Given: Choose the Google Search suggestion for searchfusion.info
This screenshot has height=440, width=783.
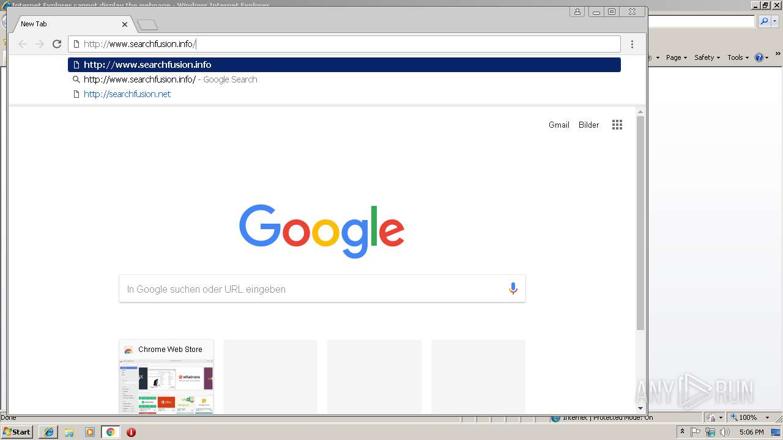Looking at the screenshot, I should click(x=344, y=79).
